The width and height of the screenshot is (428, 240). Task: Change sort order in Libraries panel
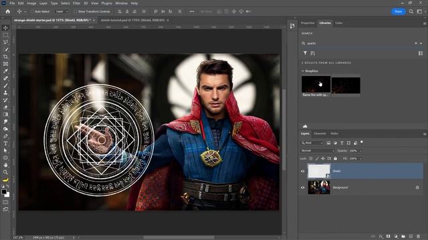pyautogui.click(x=312, y=53)
